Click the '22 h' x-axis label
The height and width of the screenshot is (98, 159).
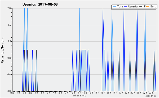(x=145, y=93)
